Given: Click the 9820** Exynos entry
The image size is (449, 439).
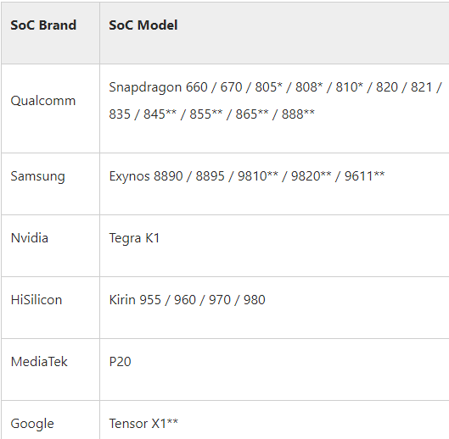Looking at the screenshot, I should 311,176.
